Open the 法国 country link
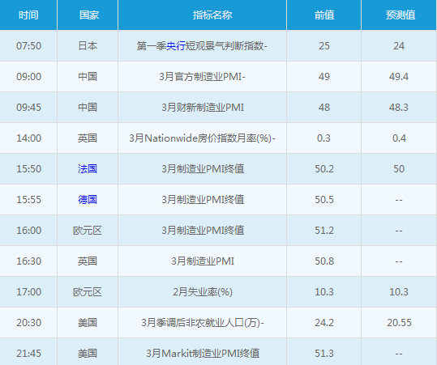This screenshot has height=365, width=437. click(x=88, y=169)
